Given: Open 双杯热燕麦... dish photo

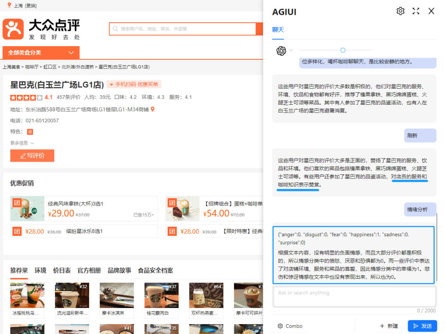Looking at the screenshot, I should [x=206, y=295].
